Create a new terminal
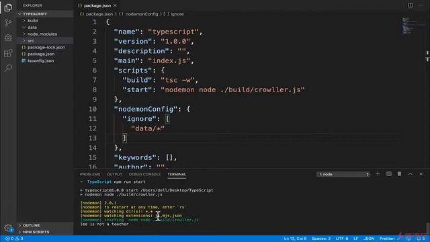 [x=378, y=174]
